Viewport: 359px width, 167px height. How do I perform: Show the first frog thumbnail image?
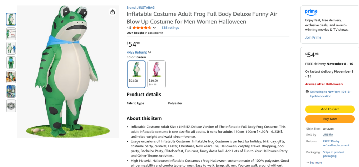[x=11, y=19]
